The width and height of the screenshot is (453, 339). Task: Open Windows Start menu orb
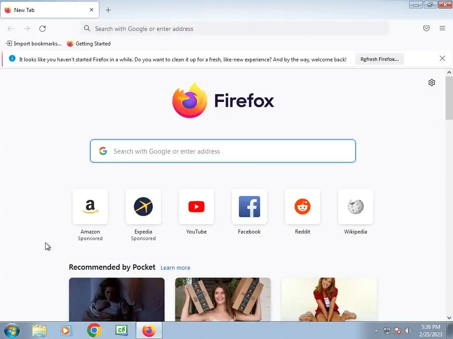click(12, 331)
